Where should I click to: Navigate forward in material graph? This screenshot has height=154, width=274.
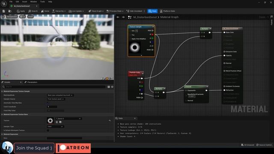tap(123, 17)
